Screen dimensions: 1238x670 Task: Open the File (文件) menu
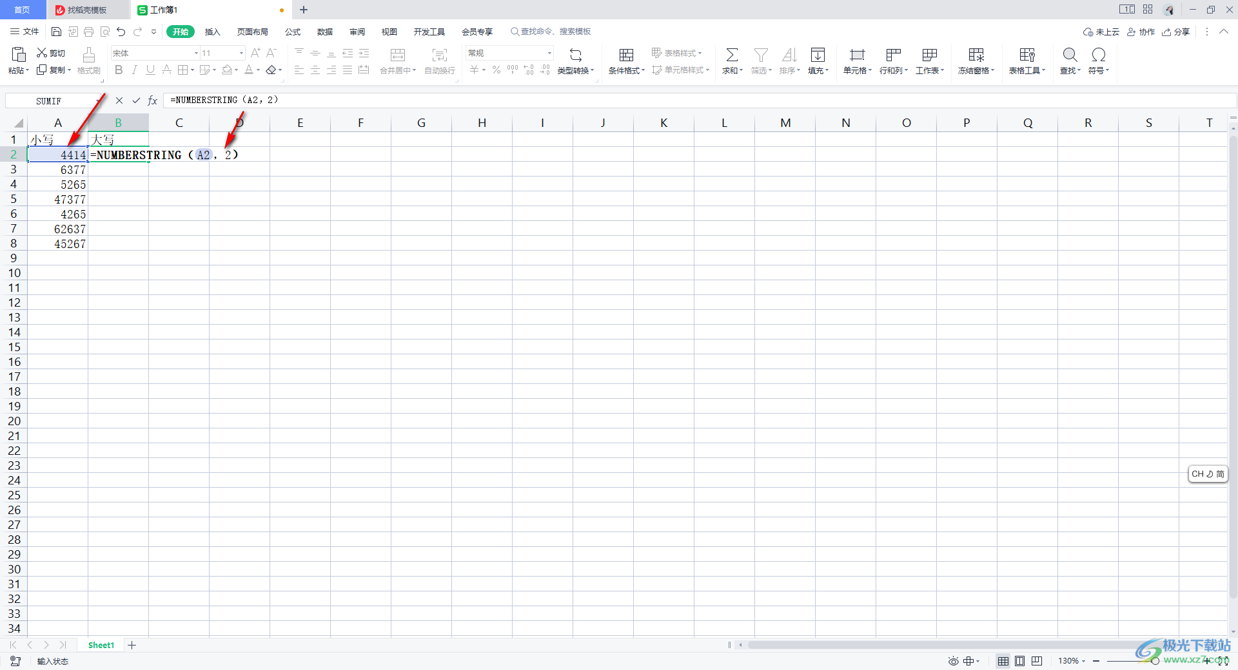pos(25,32)
